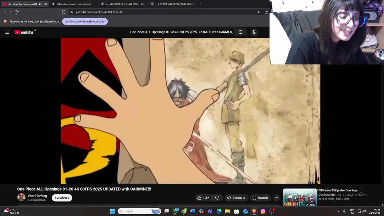Switch to 'uttered a español' Brave Search tab
This screenshot has width=384, height=216.
pyautogui.click(x=73, y=4)
